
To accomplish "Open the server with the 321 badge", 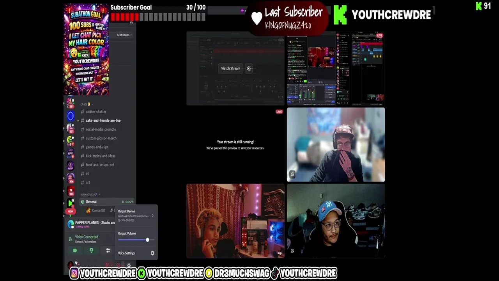I will [x=71, y=128].
